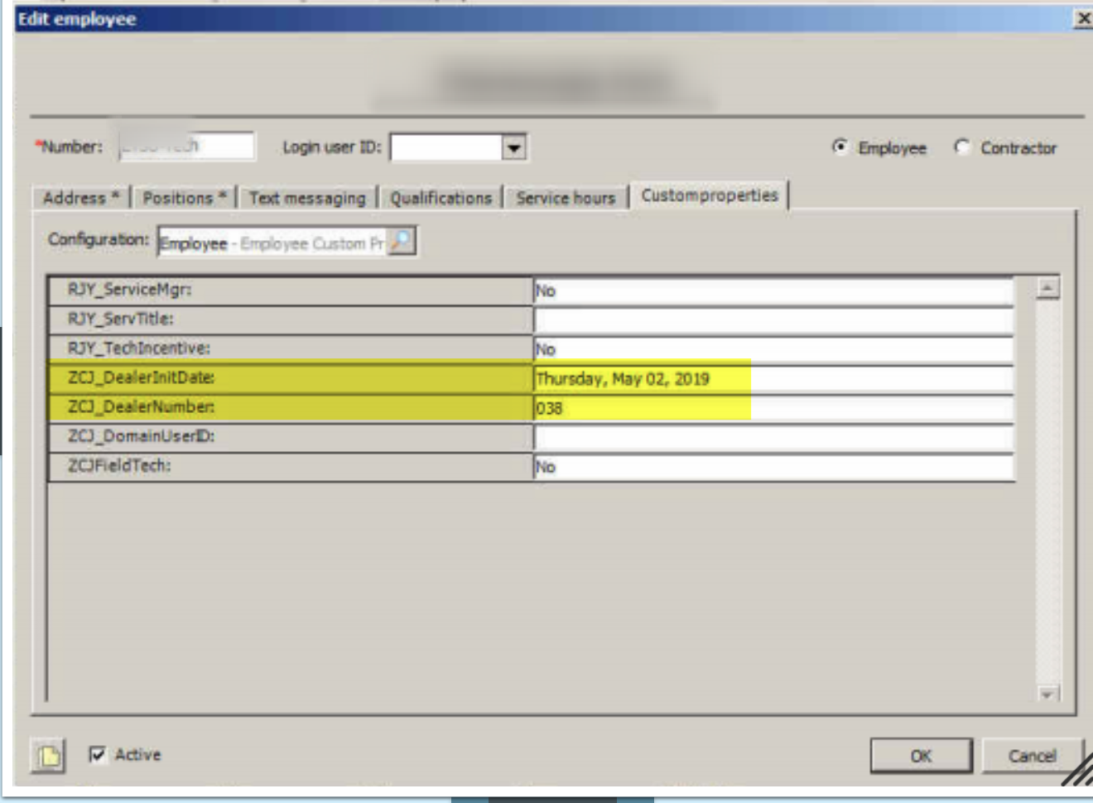Click the notes icon at bottom left

point(48,755)
